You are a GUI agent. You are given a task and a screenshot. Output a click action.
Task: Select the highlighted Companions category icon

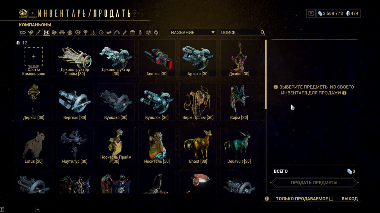point(46,33)
